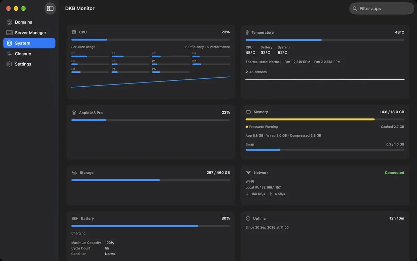Click the Cleanup sparkle icon
This screenshot has height=261, width=417.
point(9,54)
